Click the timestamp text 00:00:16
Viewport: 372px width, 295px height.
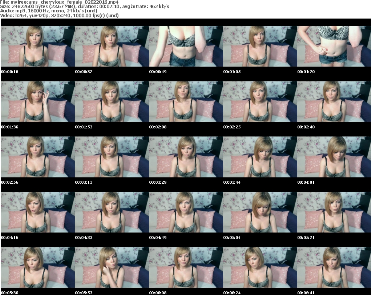click(9, 72)
